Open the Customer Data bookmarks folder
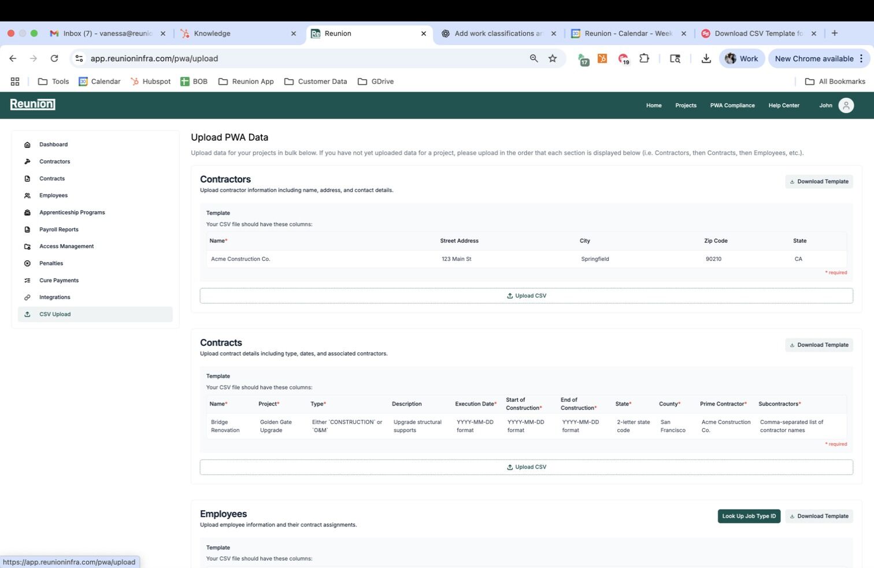 [316, 82]
